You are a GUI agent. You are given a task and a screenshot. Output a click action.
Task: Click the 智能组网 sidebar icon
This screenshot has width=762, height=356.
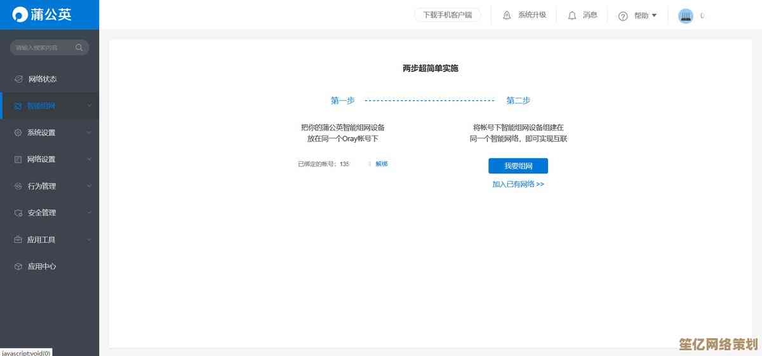(18, 106)
